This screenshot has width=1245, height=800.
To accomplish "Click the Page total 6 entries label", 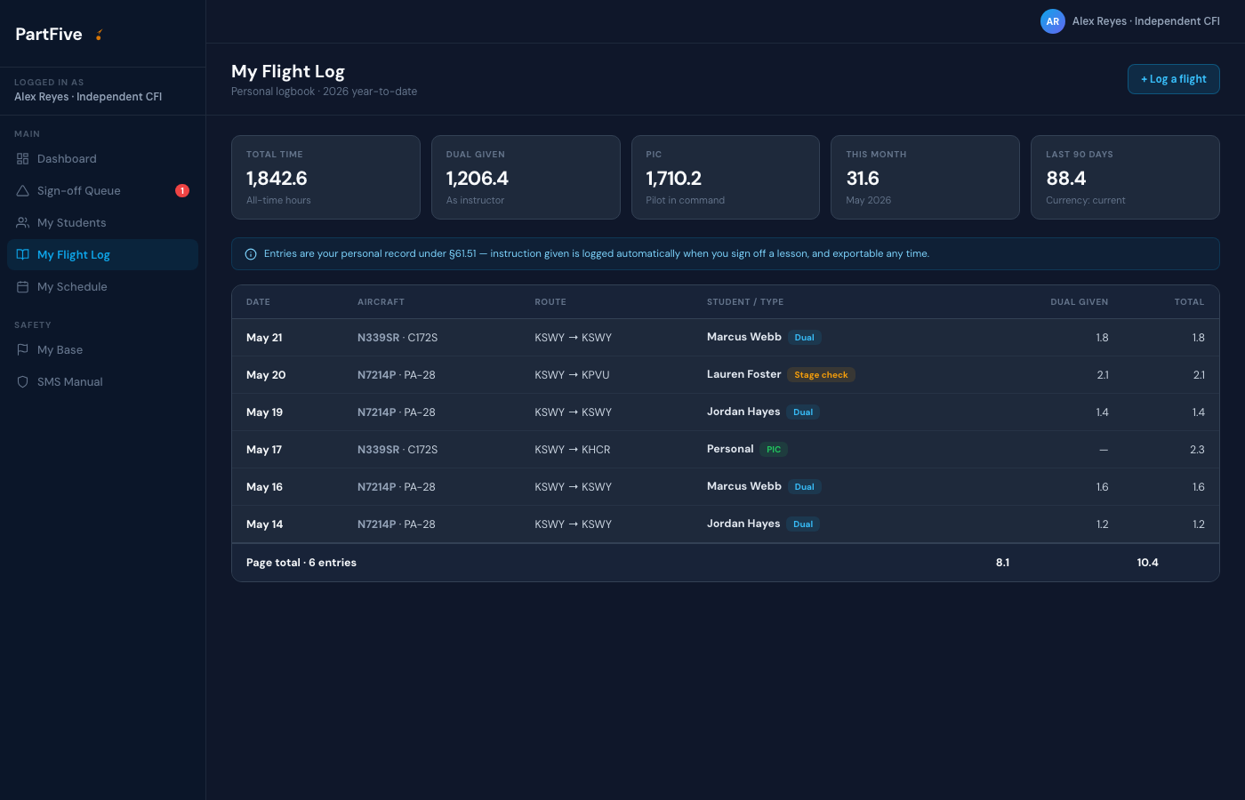I will (301, 563).
